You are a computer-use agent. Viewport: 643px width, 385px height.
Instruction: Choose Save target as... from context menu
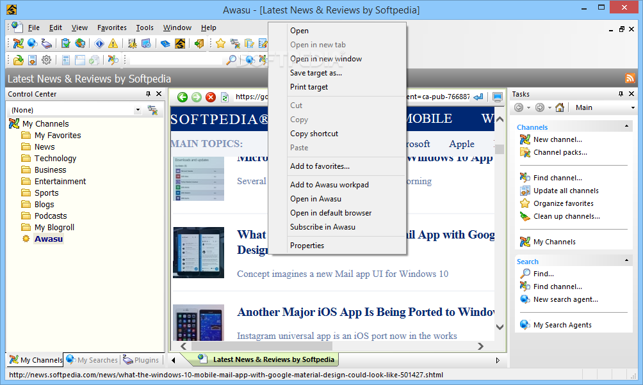pos(316,73)
